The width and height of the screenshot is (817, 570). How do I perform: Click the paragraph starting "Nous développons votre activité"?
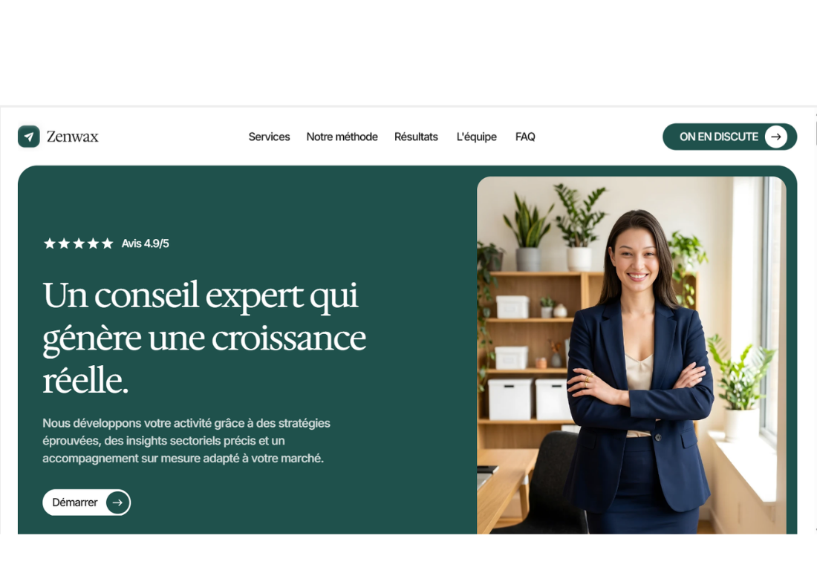click(186, 441)
